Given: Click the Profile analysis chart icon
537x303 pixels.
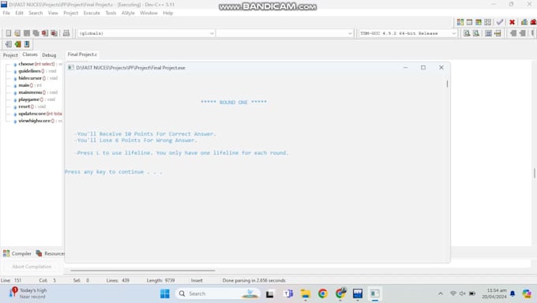Looking at the screenshot, I should (x=524, y=22).
